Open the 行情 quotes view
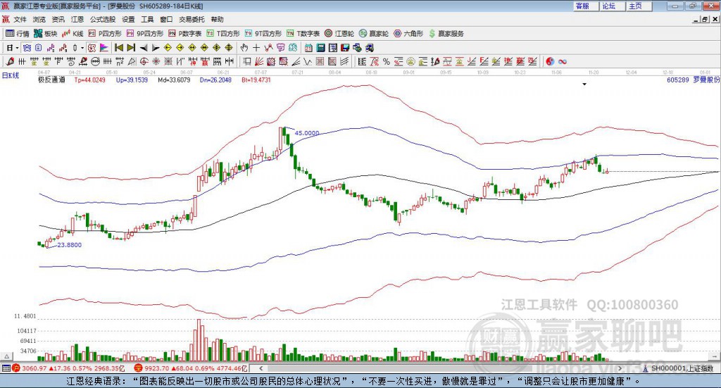Screen dimensions: 721x388 click(17, 34)
